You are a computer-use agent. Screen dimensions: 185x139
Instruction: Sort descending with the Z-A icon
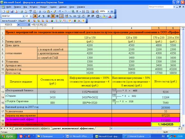(x=87, y=12)
